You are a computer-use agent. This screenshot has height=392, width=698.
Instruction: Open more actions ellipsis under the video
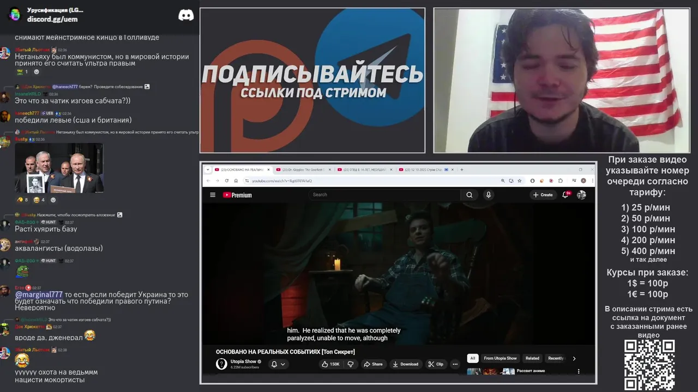pos(455,364)
